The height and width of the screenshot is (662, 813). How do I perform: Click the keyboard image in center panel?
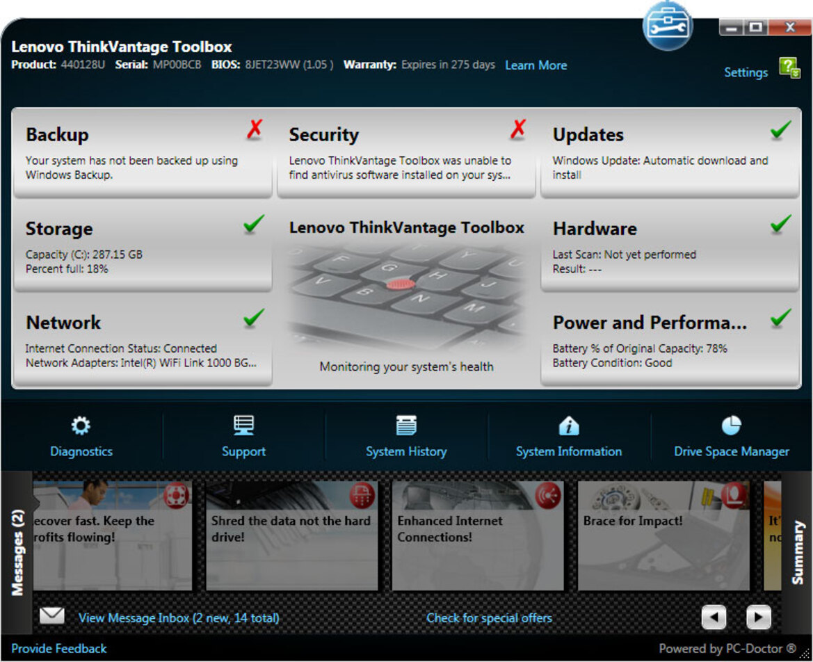(x=406, y=296)
